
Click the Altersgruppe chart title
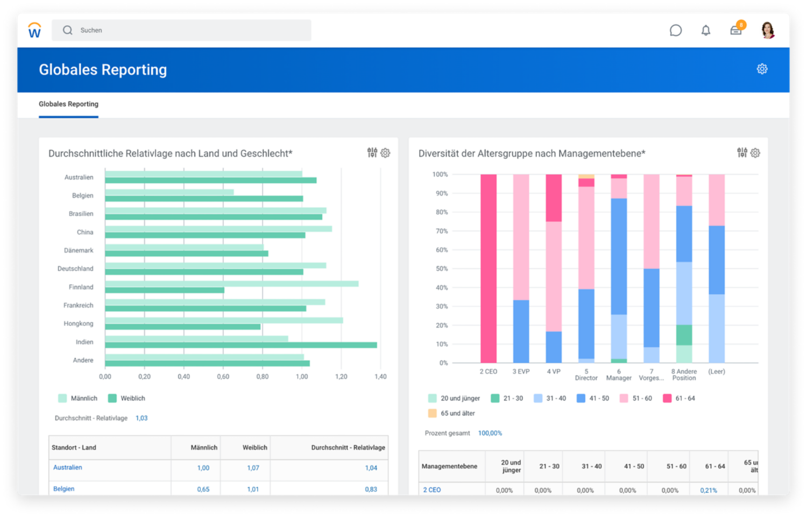[x=532, y=154]
